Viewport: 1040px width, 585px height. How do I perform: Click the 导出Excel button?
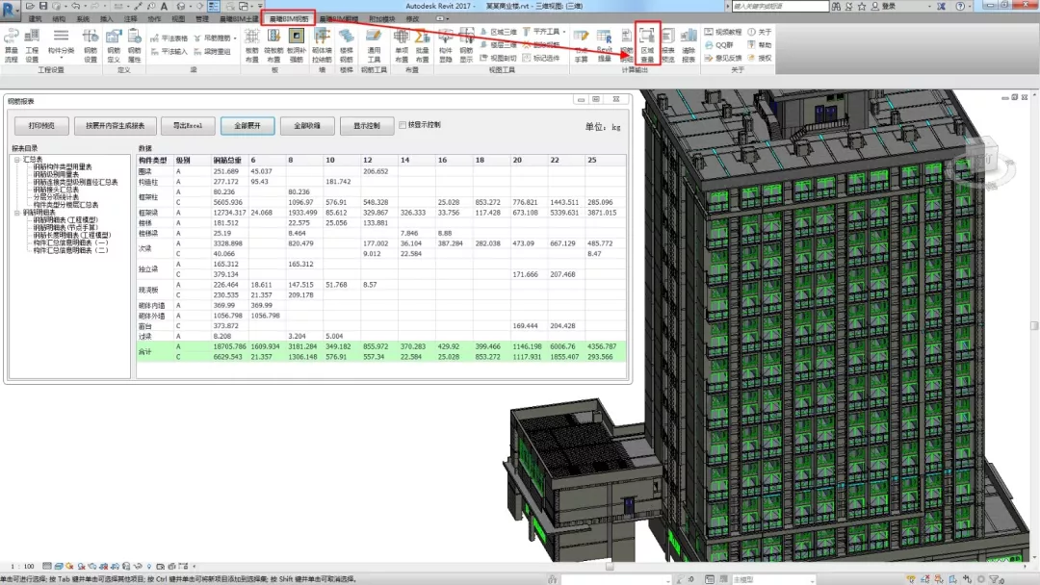(x=187, y=126)
